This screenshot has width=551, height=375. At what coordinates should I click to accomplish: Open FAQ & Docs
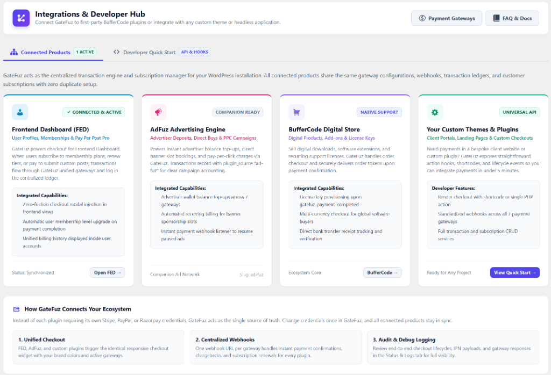tap(512, 18)
